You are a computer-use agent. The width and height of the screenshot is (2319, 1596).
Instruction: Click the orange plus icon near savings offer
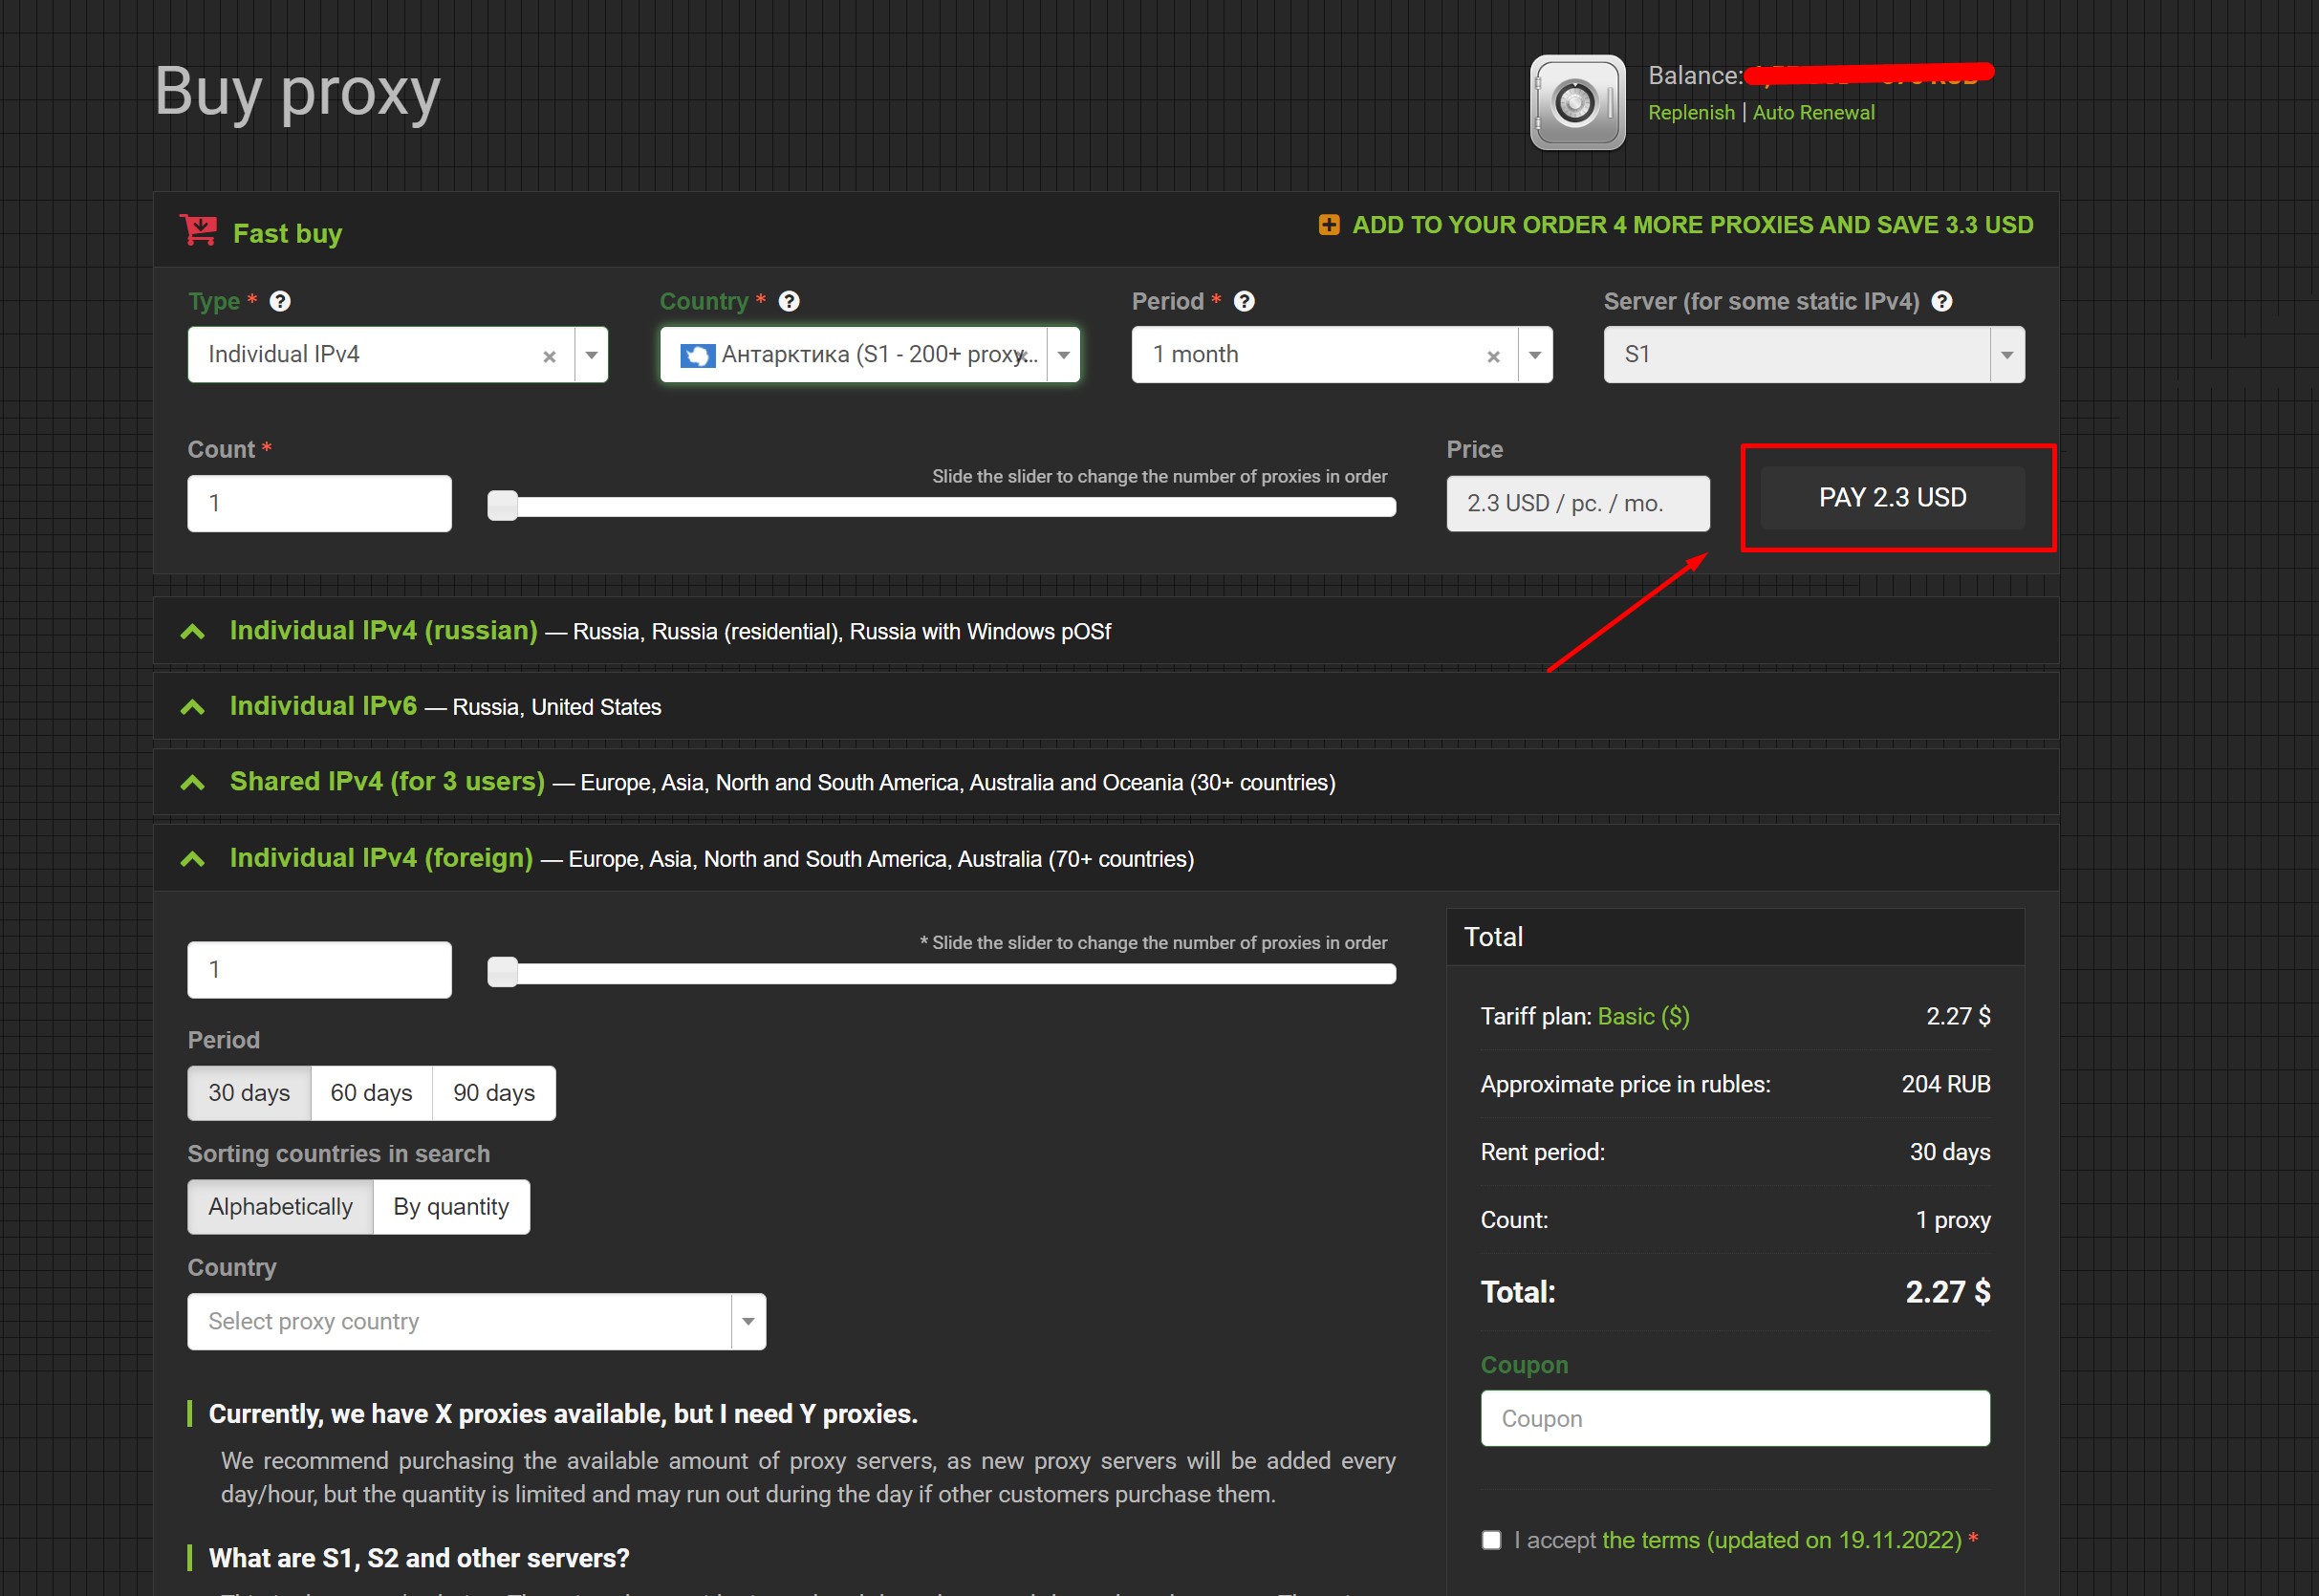tap(1328, 225)
